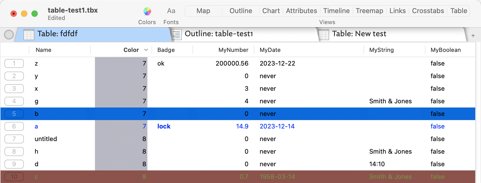Image resolution: width=481 pixels, height=183 pixels.
Task: Click the outline icon on the table-test1 tab
Action: point(177,34)
